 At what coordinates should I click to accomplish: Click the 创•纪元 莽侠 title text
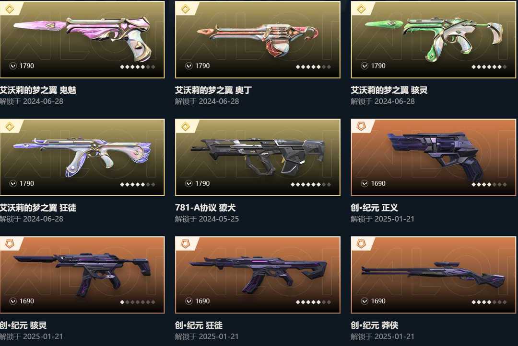[374, 325]
